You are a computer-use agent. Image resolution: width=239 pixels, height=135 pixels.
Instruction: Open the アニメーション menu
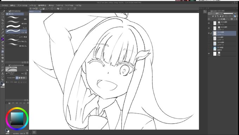coord(22,5)
